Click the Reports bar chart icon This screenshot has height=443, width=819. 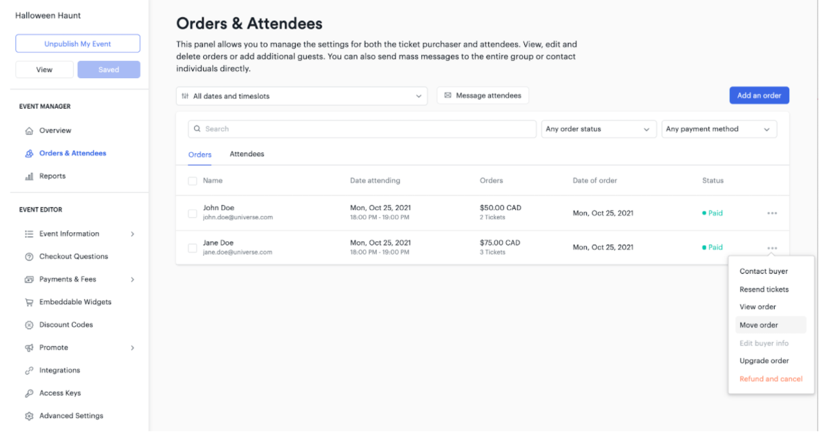[29, 177]
